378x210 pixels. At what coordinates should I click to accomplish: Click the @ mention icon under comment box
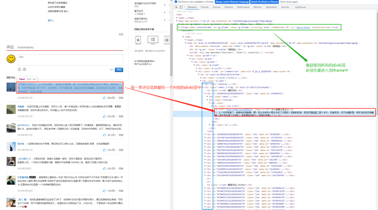(24, 69)
